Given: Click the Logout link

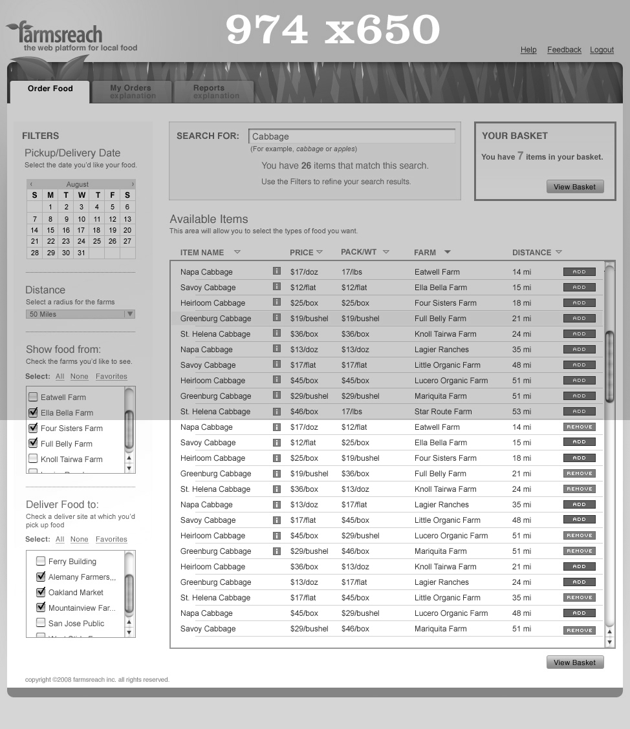Looking at the screenshot, I should click(x=602, y=50).
